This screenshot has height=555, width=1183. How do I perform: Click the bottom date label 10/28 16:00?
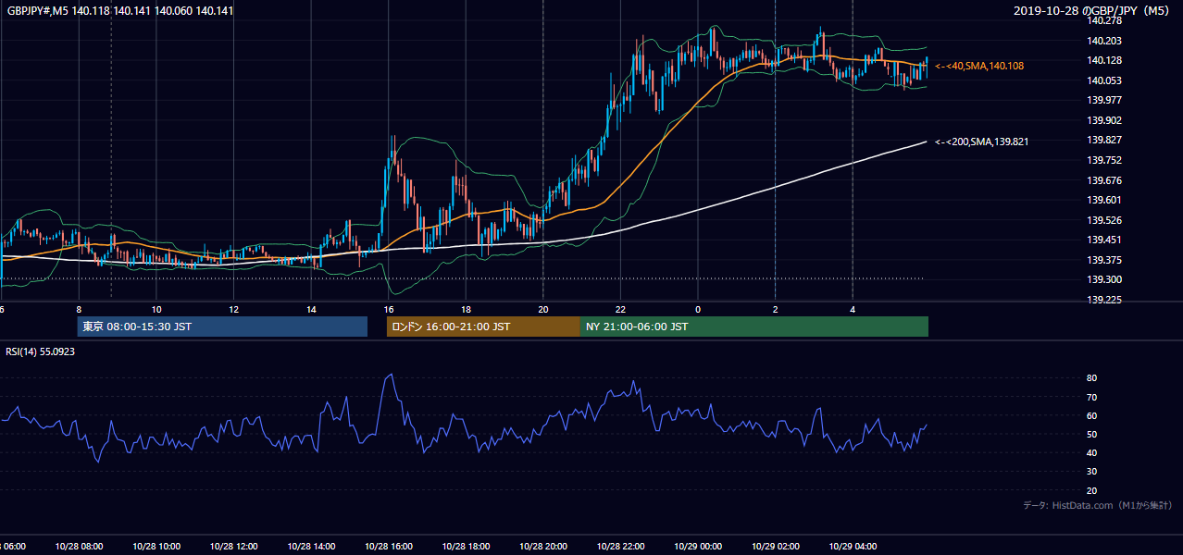point(389,547)
